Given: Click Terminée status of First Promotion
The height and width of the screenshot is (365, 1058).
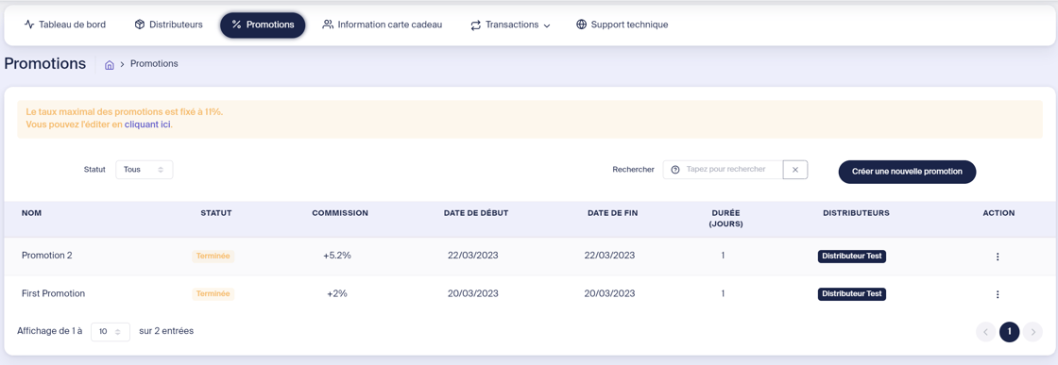Looking at the screenshot, I should [213, 293].
